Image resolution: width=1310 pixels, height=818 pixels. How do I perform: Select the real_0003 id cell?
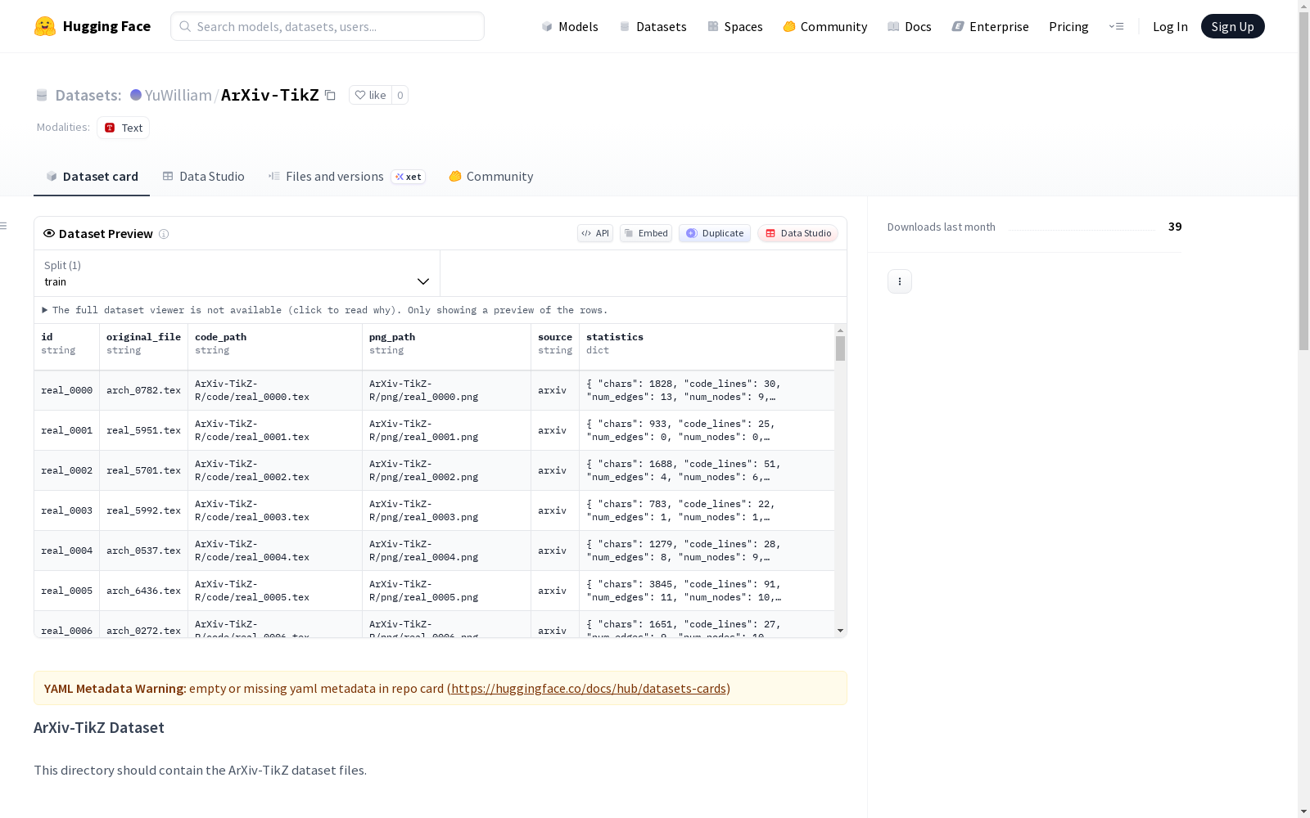pos(66,511)
